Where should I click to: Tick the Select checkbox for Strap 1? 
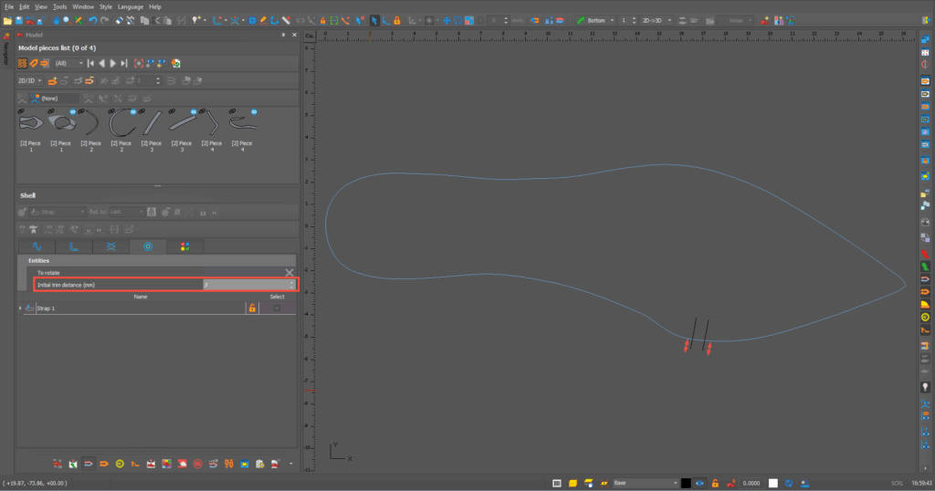click(x=277, y=308)
